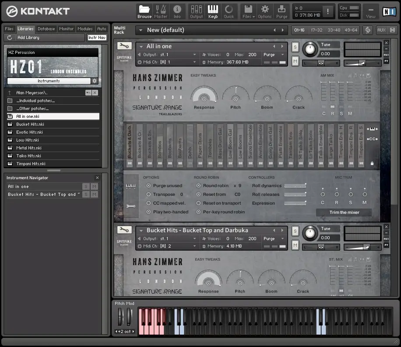
Task: Toggle the Keyb on-screen keyboard icon
Action: [x=213, y=11]
